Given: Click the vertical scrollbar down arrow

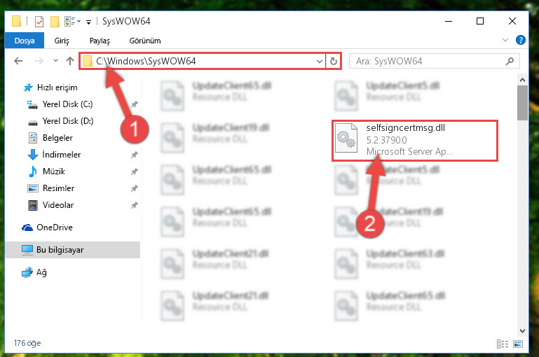Looking at the screenshot, I should point(522,331).
